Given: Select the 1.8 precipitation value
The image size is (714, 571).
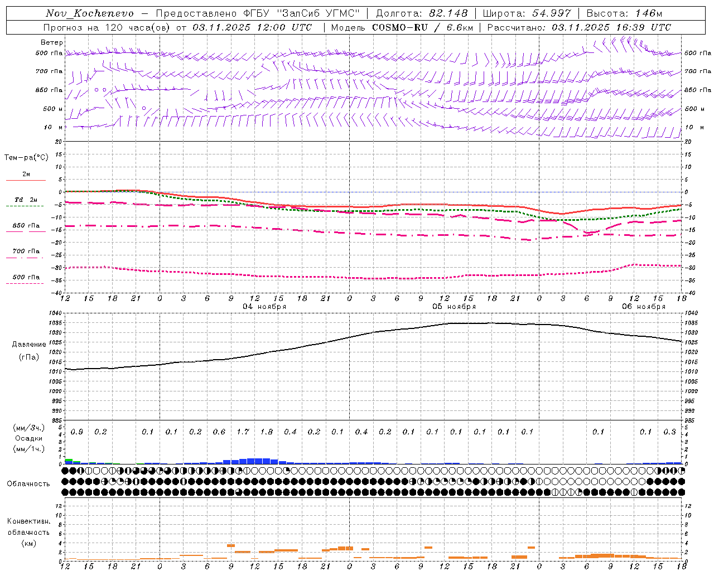Looking at the screenshot, I should [267, 432].
